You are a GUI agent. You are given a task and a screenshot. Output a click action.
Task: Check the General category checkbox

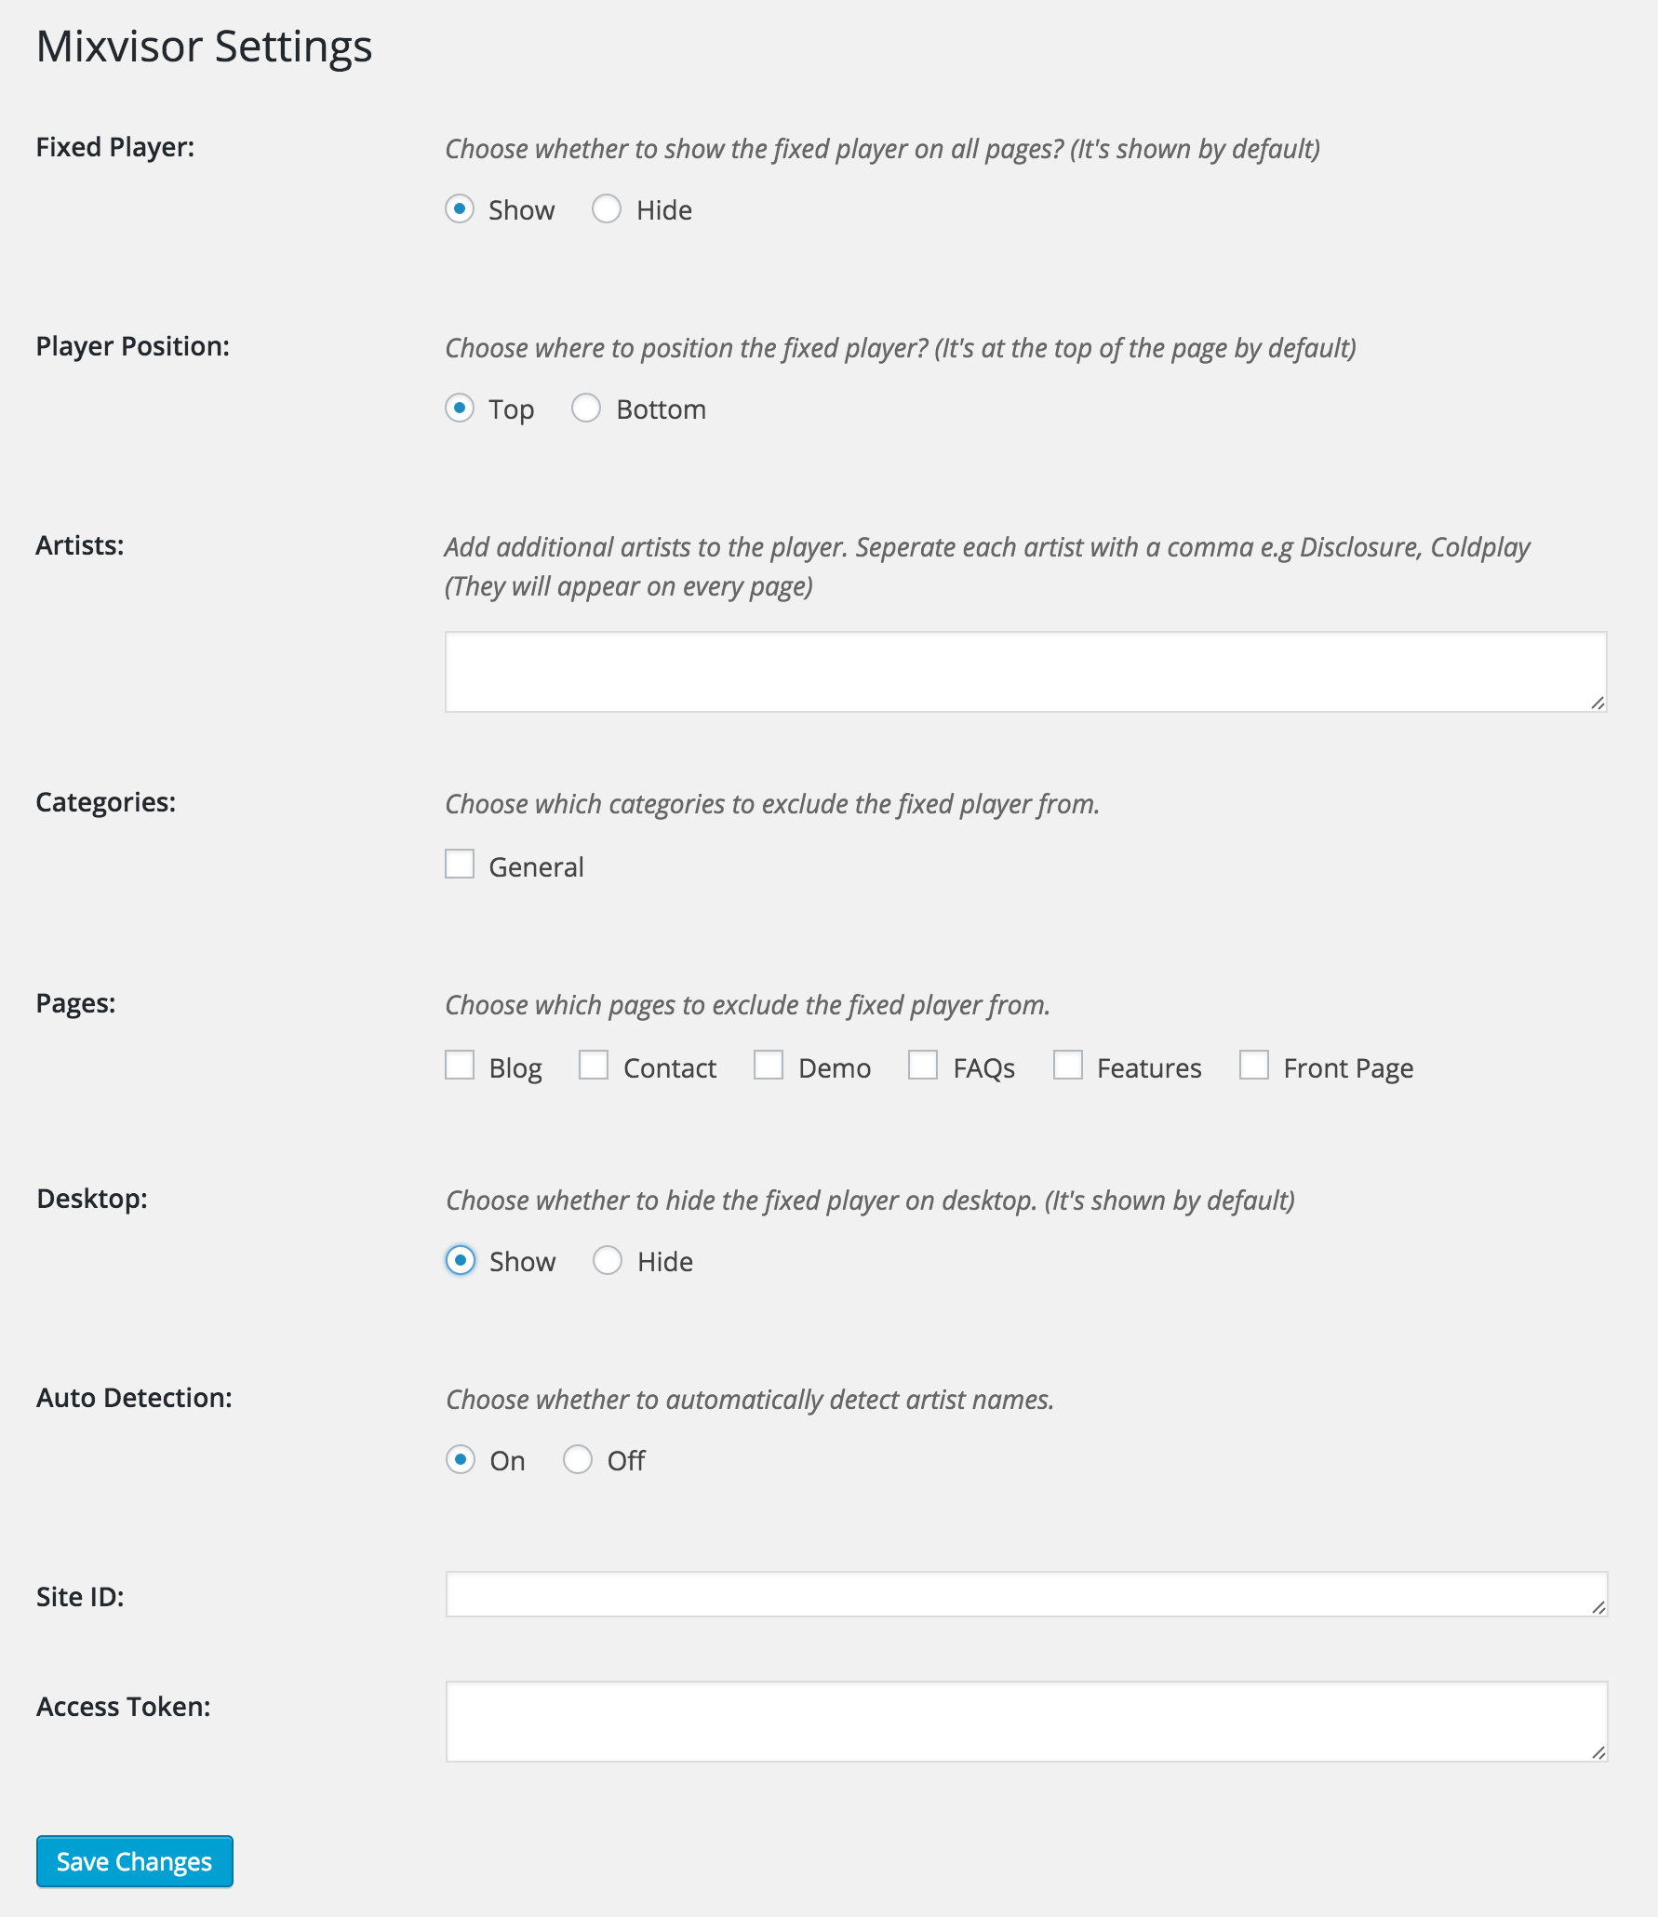click(x=460, y=864)
